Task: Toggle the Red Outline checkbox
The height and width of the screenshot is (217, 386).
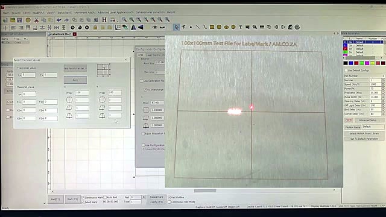Action: (169, 197)
